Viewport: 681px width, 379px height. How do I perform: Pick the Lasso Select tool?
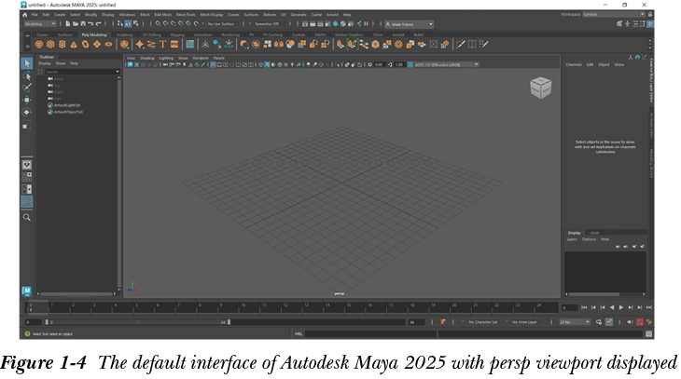pos(27,75)
